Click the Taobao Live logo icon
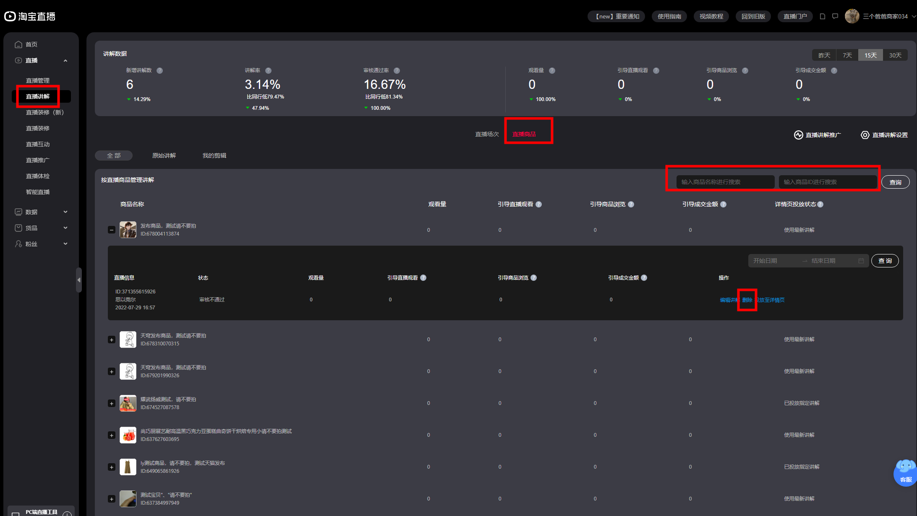Viewport: 917px width, 516px height. point(10,16)
